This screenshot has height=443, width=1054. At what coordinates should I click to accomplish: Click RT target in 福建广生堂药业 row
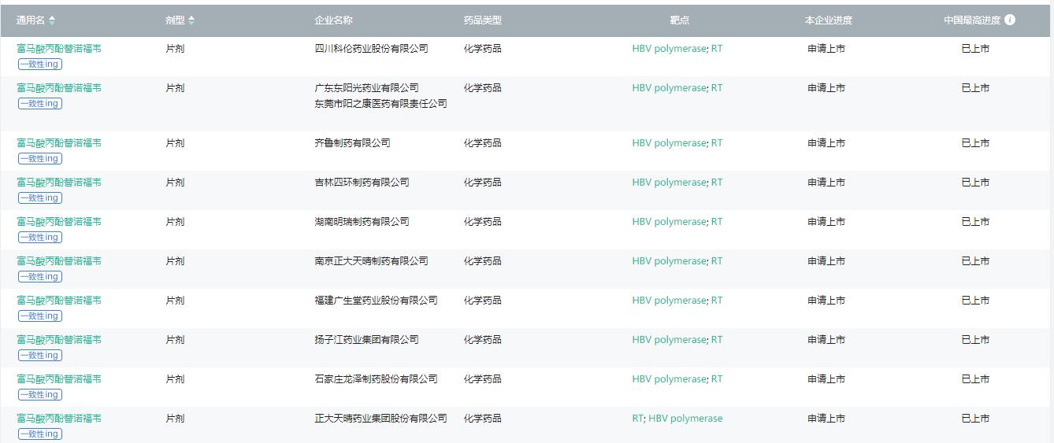(x=717, y=301)
